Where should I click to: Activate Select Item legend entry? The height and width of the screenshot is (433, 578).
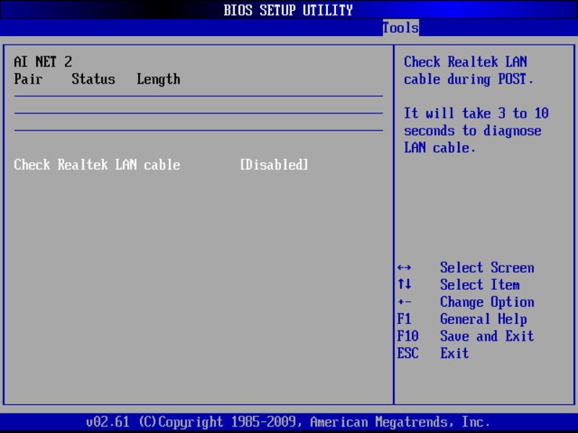click(479, 285)
